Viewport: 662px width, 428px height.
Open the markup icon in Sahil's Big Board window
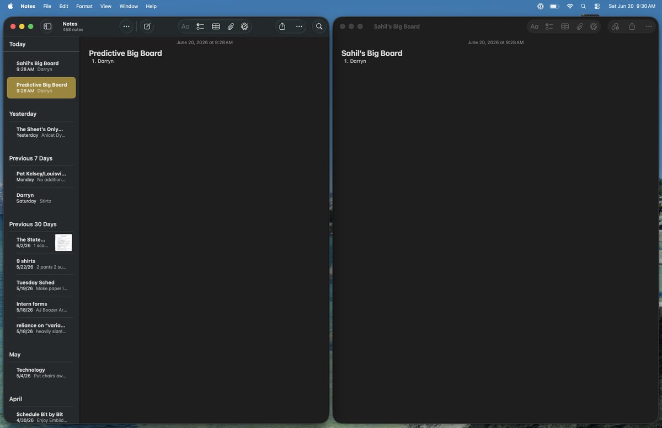point(594,26)
